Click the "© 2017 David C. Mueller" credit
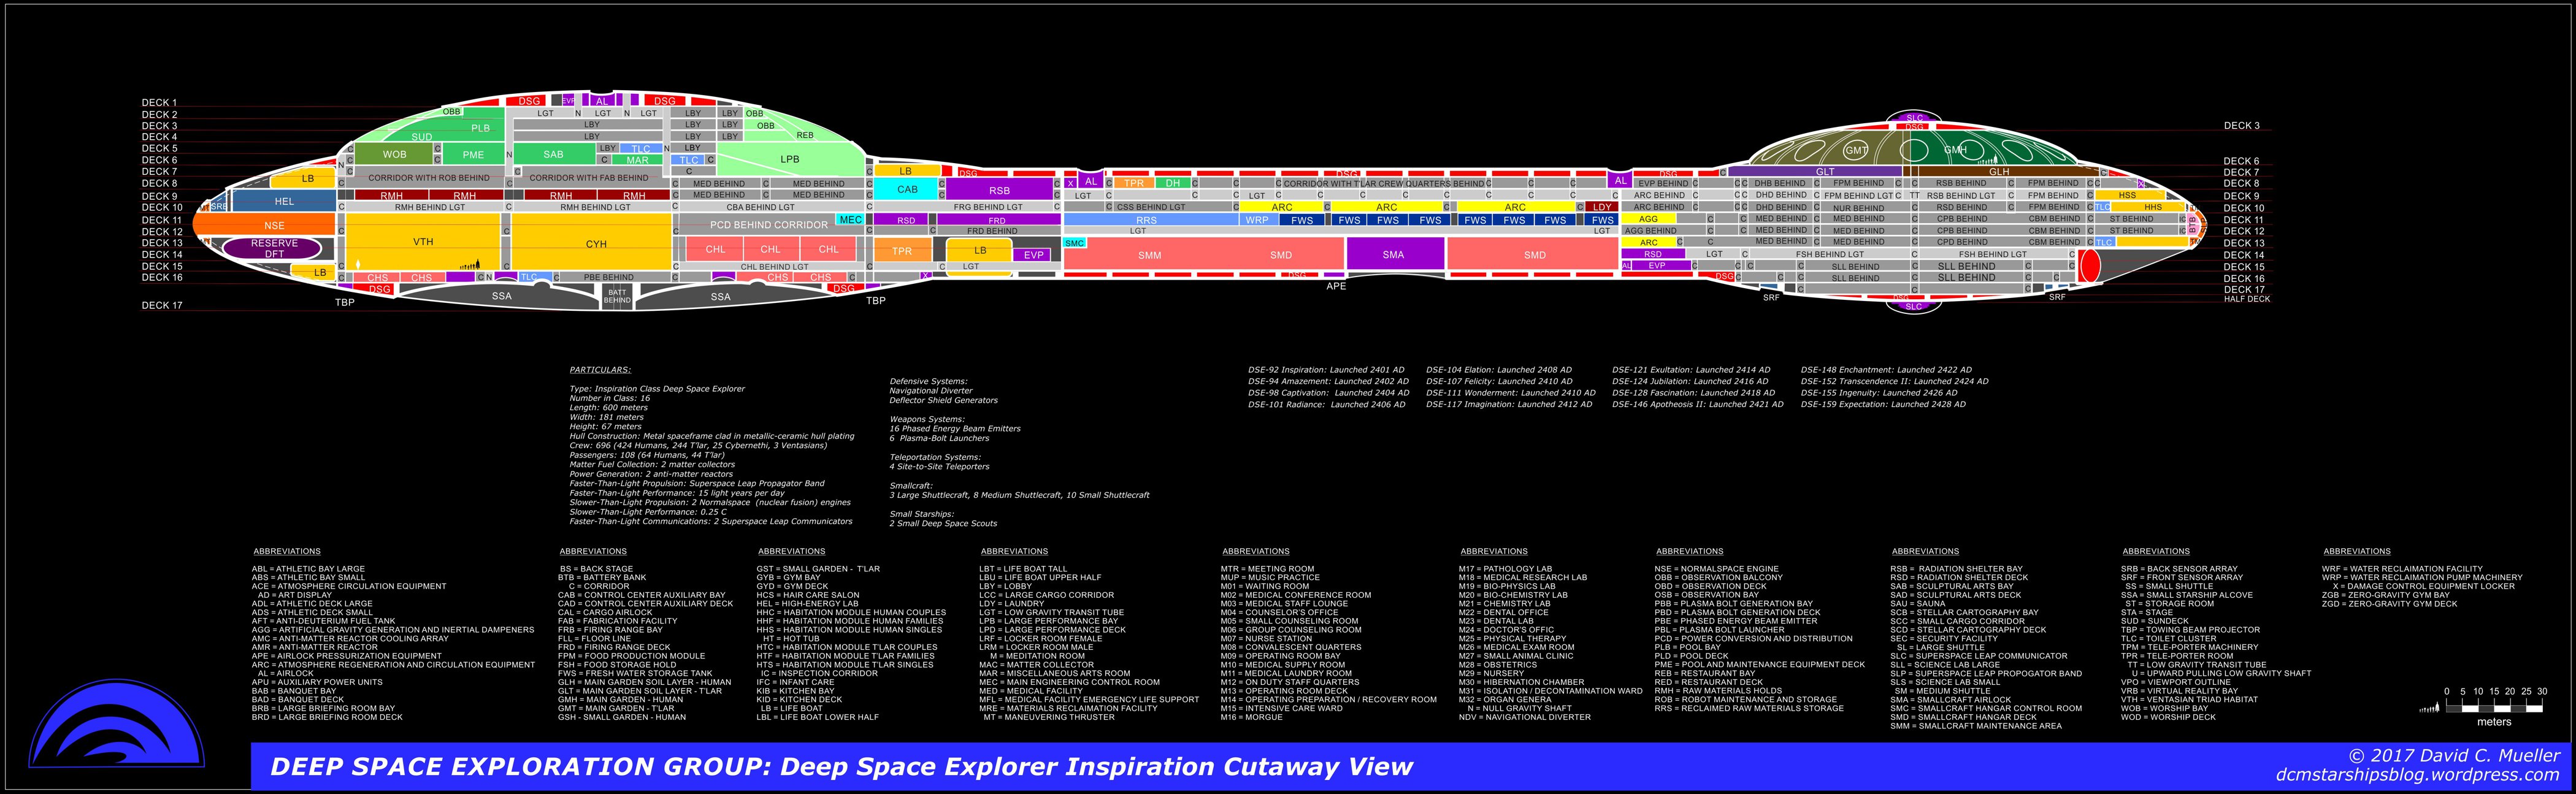The height and width of the screenshot is (794, 2576). click(2454, 755)
